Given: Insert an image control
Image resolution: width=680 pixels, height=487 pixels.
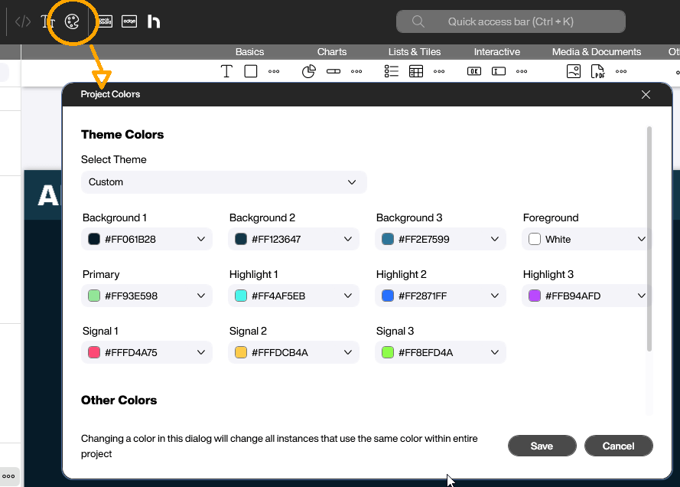Looking at the screenshot, I should (x=574, y=71).
